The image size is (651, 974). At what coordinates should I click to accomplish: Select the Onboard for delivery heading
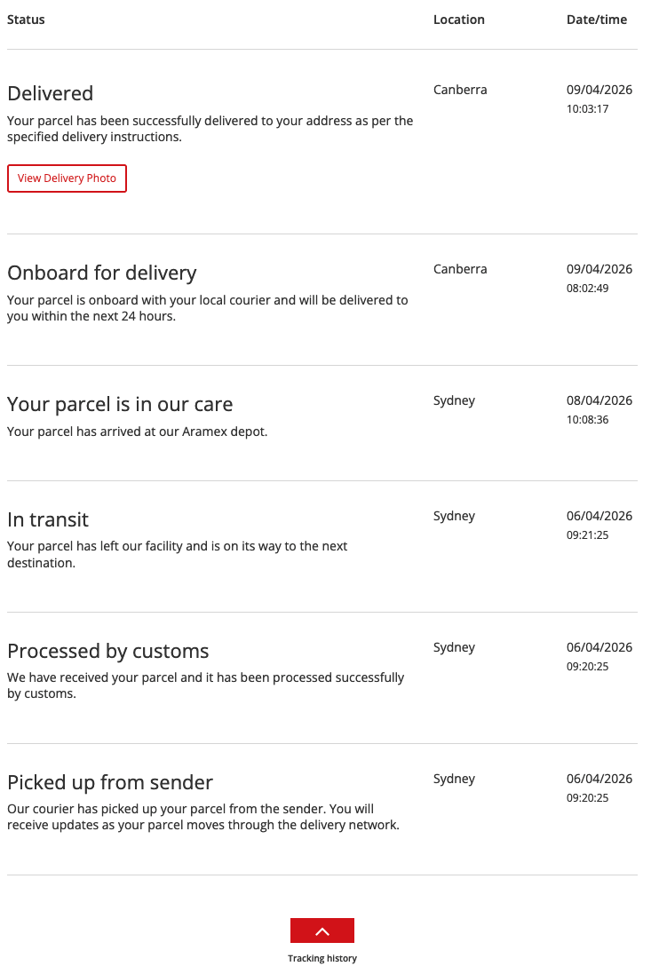pos(101,273)
